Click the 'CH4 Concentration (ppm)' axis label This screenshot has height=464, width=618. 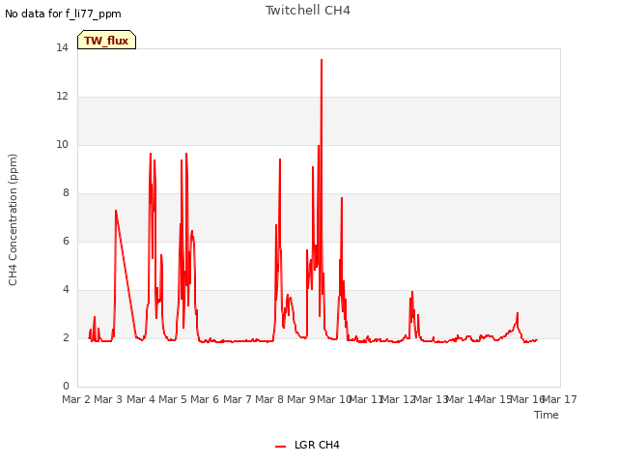click(x=13, y=219)
